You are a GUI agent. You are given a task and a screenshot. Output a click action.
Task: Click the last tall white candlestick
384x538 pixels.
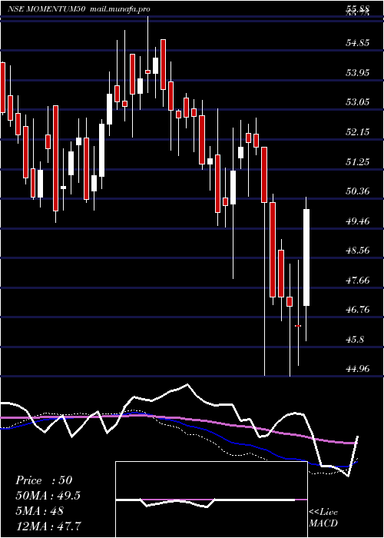click(x=306, y=257)
